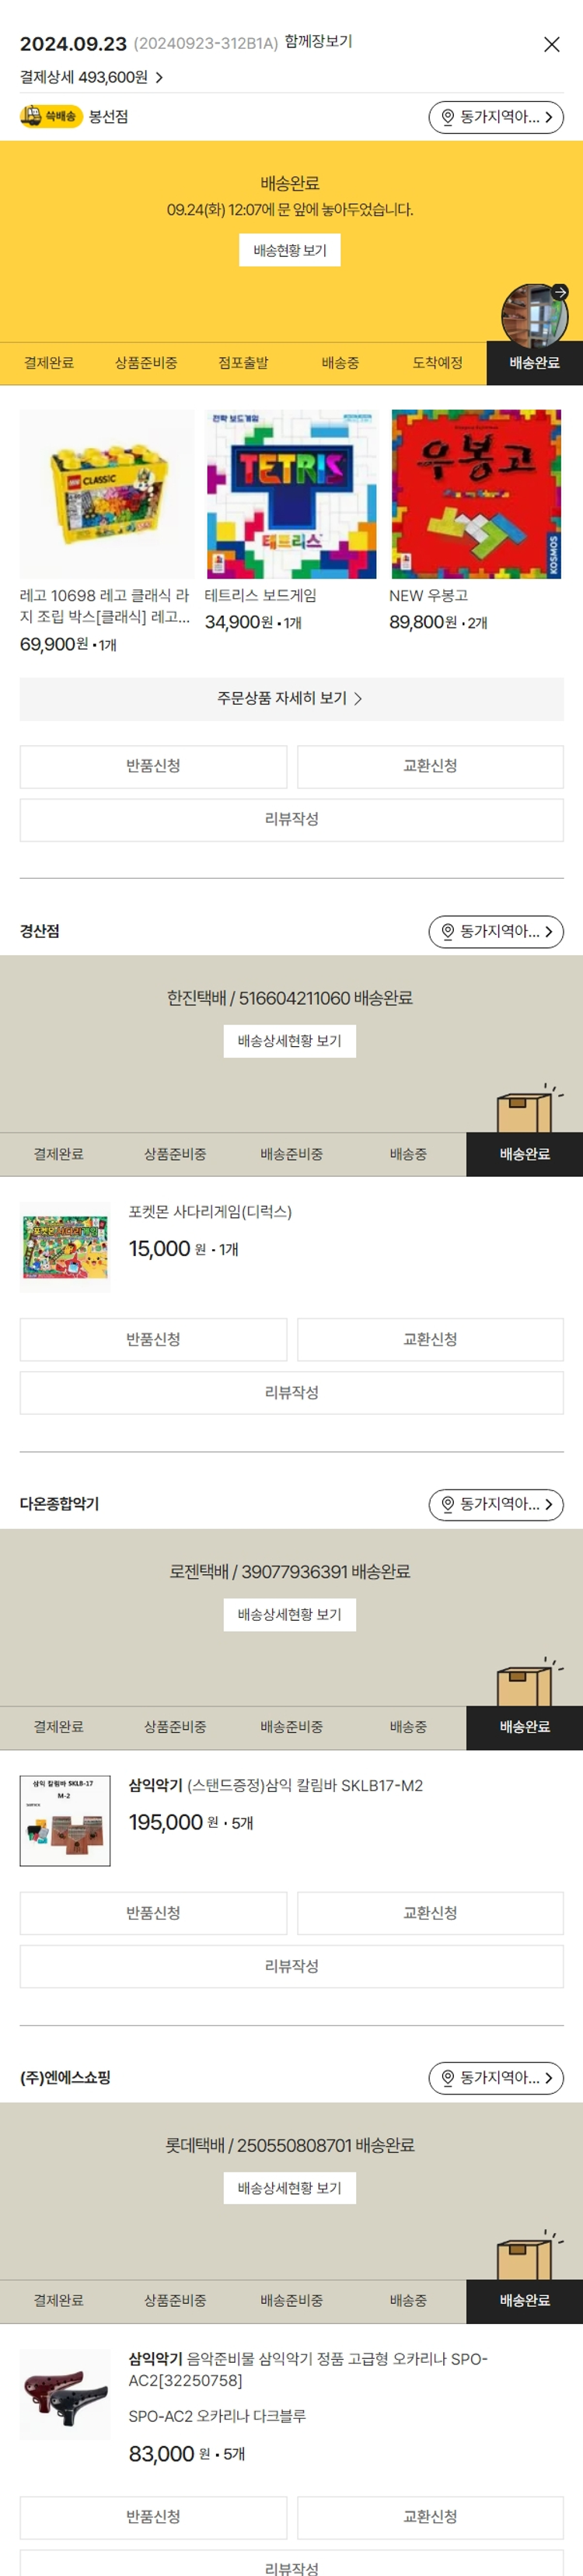This screenshot has width=583, height=2576.
Task: Open the LEGO Classic product image
Action: [x=107, y=494]
